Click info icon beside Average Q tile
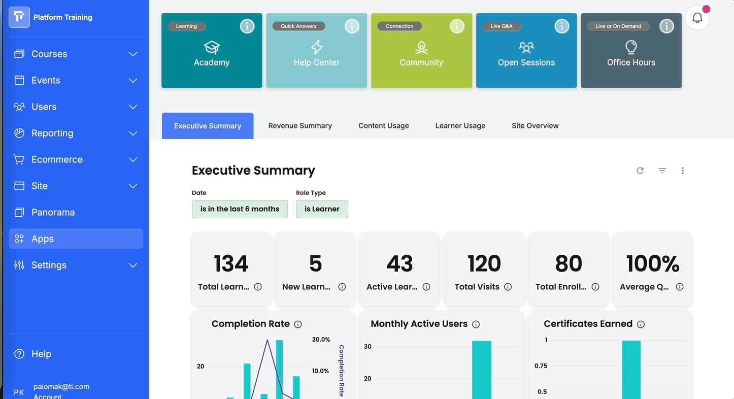Image resolution: width=734 pixels, height=399 pixels. pos(680,287)
